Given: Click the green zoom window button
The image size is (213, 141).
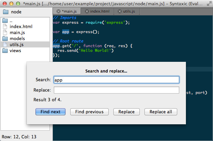Looking at the screenshot, I should click(x=18, y=4).
